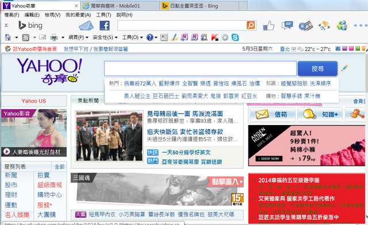This screenshot has width=368, height=225.
Task: Click the Kaspersky red K icon
Action: coord(214,37)
